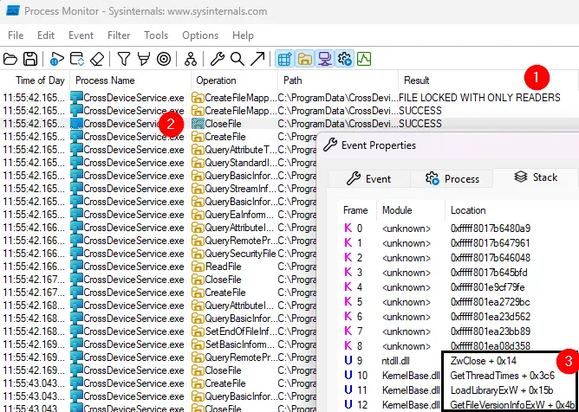
Task: Switch to the Process tab in Event Properties
Action: click(x=452, y=178)
